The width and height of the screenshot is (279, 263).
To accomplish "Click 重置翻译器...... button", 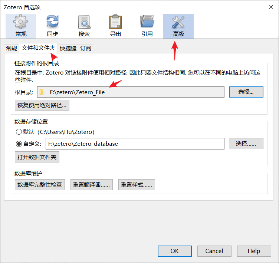I will (92, 185).
